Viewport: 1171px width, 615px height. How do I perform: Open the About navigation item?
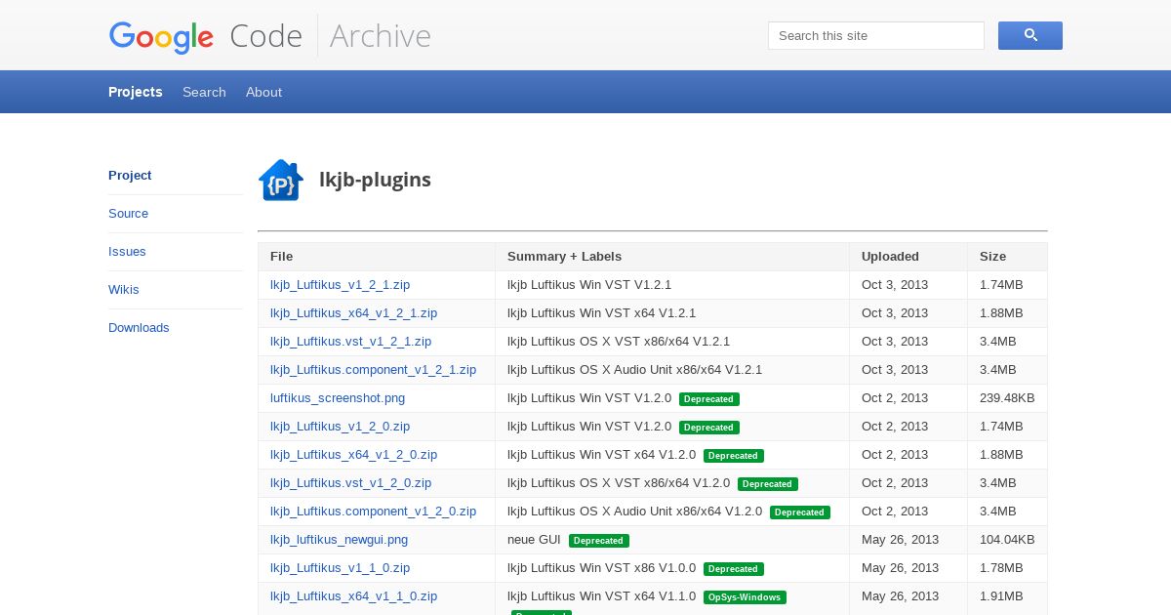pyautogui.click(x=263, y=92)
